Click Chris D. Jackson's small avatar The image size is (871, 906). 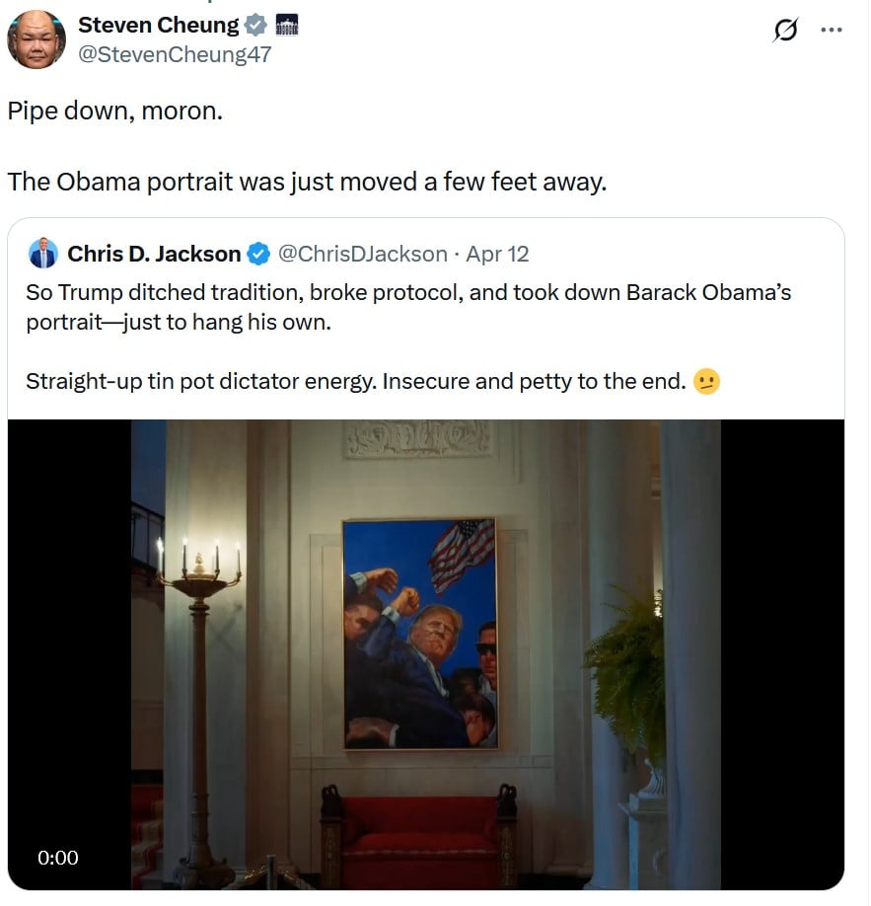point(43,254)
